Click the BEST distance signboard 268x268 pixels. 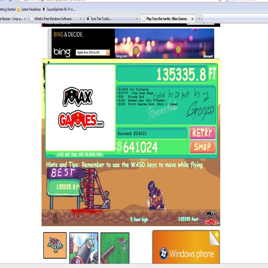pyautogui.click(x=63, y=182)
